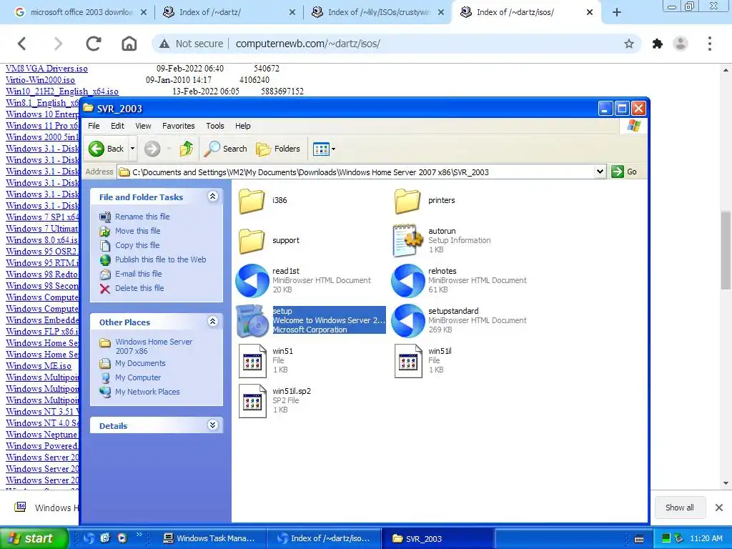This screenshot has width=732, height=549.
Task: Open the i386 folder icon
Action: [252, 200]
